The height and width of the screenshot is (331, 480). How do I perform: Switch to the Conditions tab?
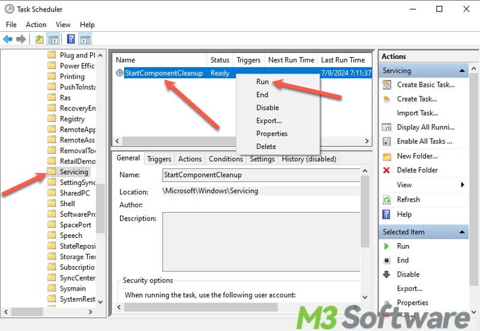pos(226,159)
